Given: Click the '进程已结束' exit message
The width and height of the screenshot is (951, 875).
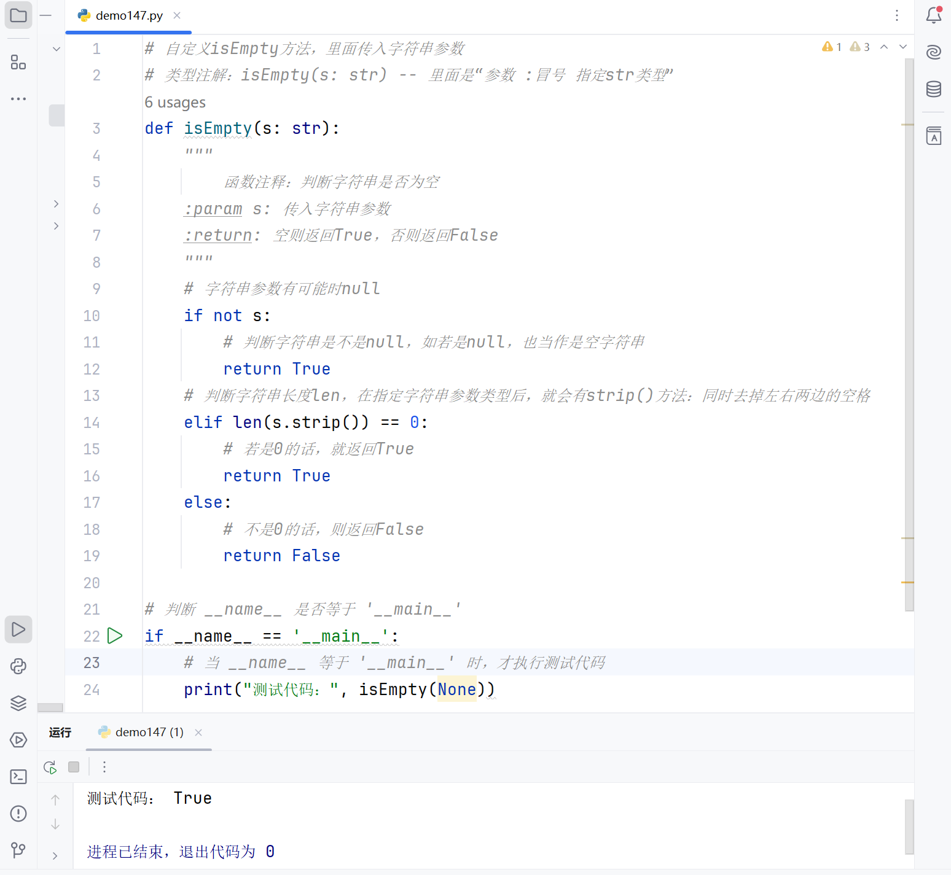Looking at the screenshot, I should click(x=181, y=852).
